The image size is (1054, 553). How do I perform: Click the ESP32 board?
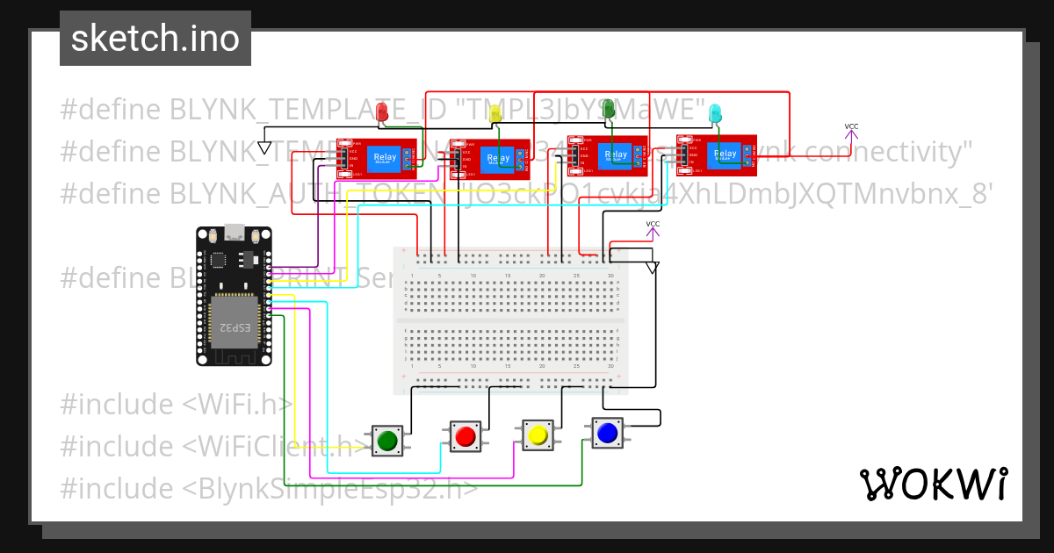point(233,294)
